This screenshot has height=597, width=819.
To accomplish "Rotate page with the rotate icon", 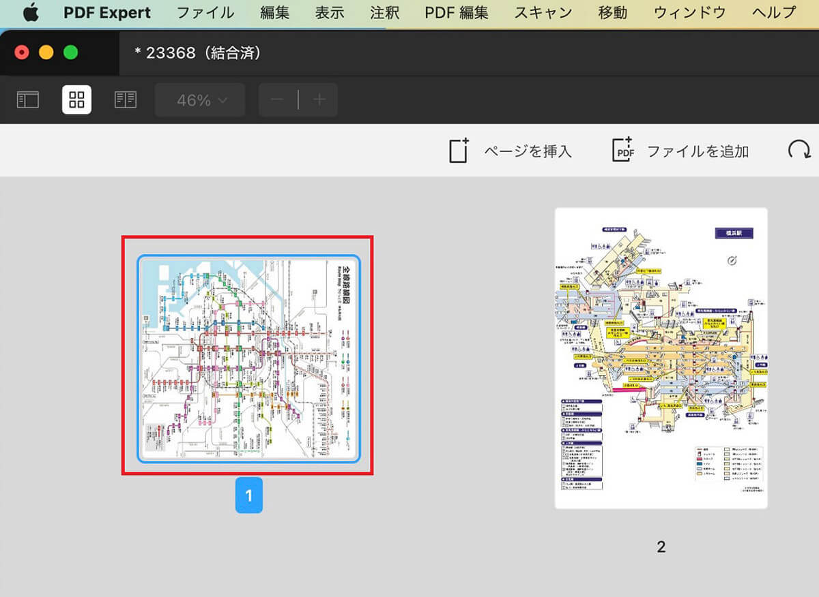I will [799, 150].
